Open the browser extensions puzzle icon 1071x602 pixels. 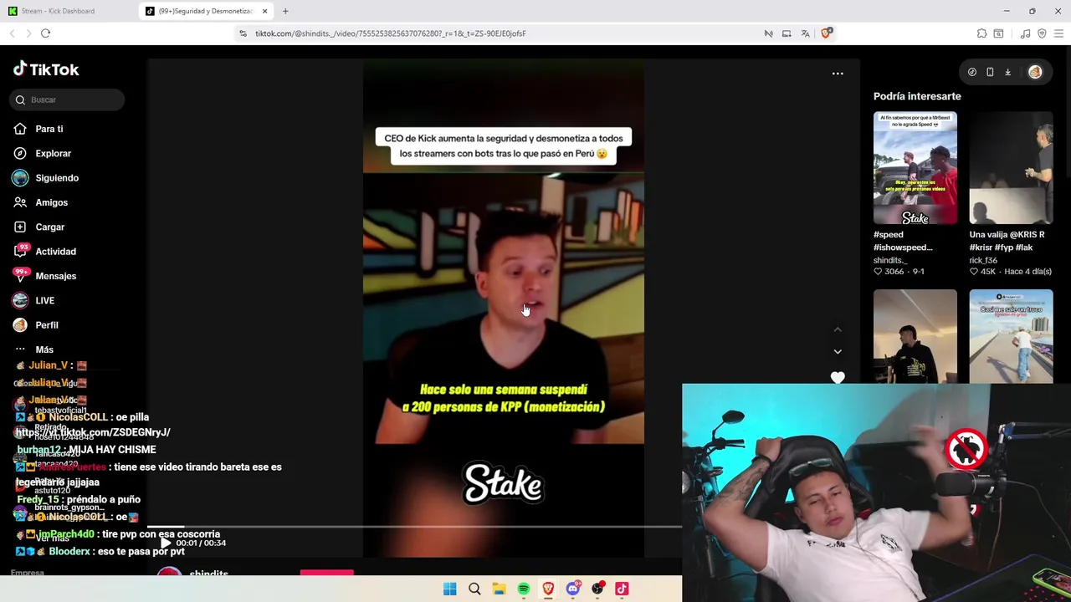pos(981,33)
